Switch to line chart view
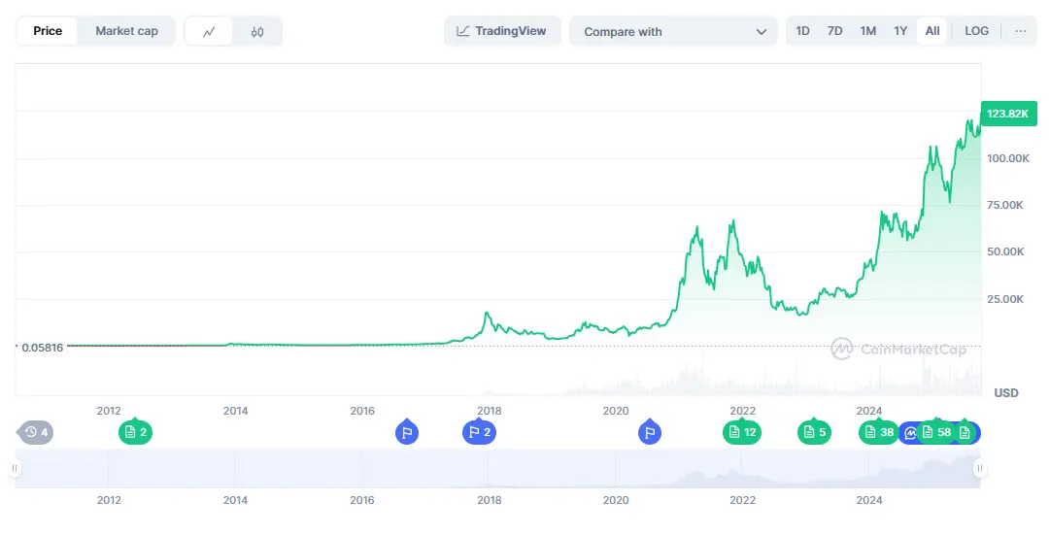This screenshot has height=535, width=1050. coord(209,31)
